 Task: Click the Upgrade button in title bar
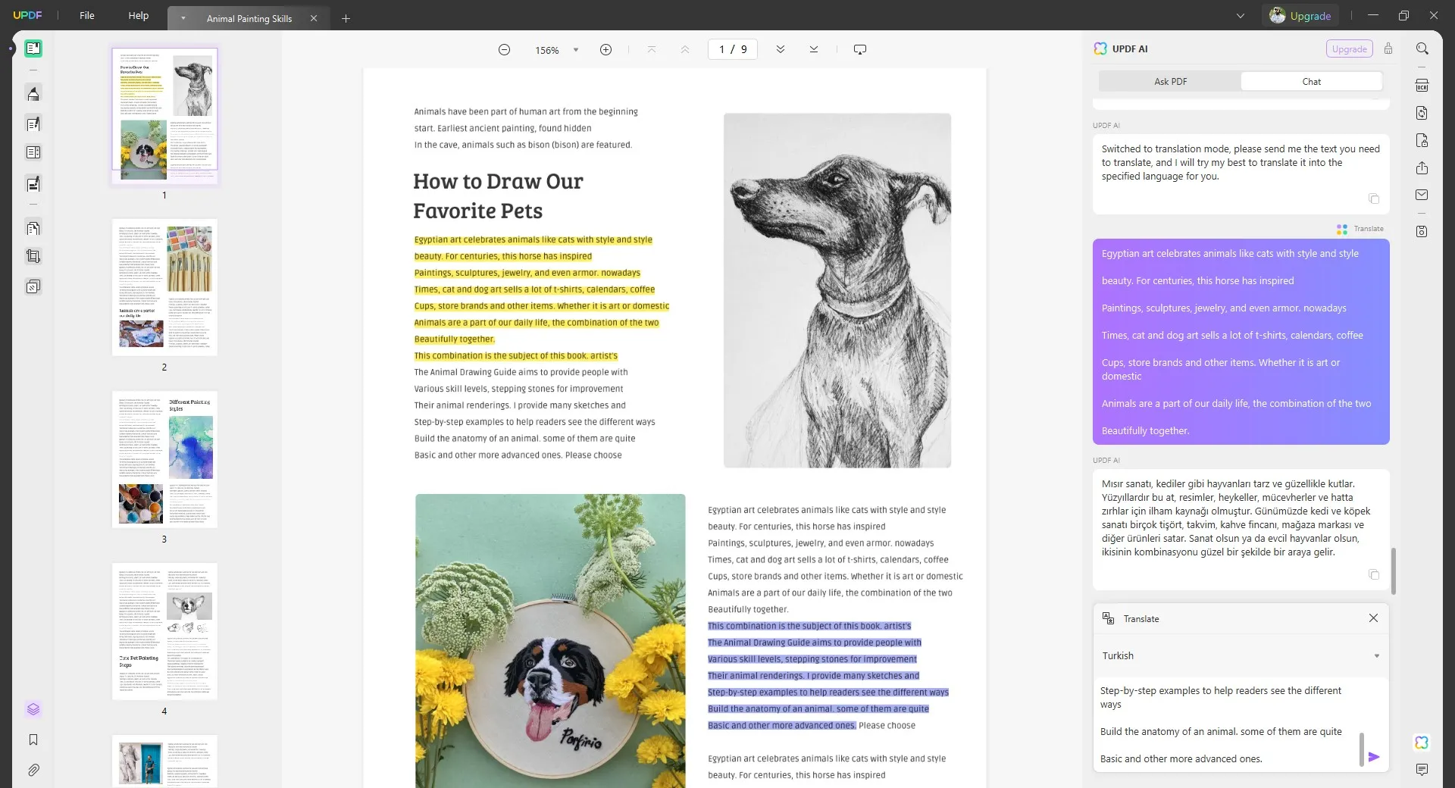(x=1300, y=16)
